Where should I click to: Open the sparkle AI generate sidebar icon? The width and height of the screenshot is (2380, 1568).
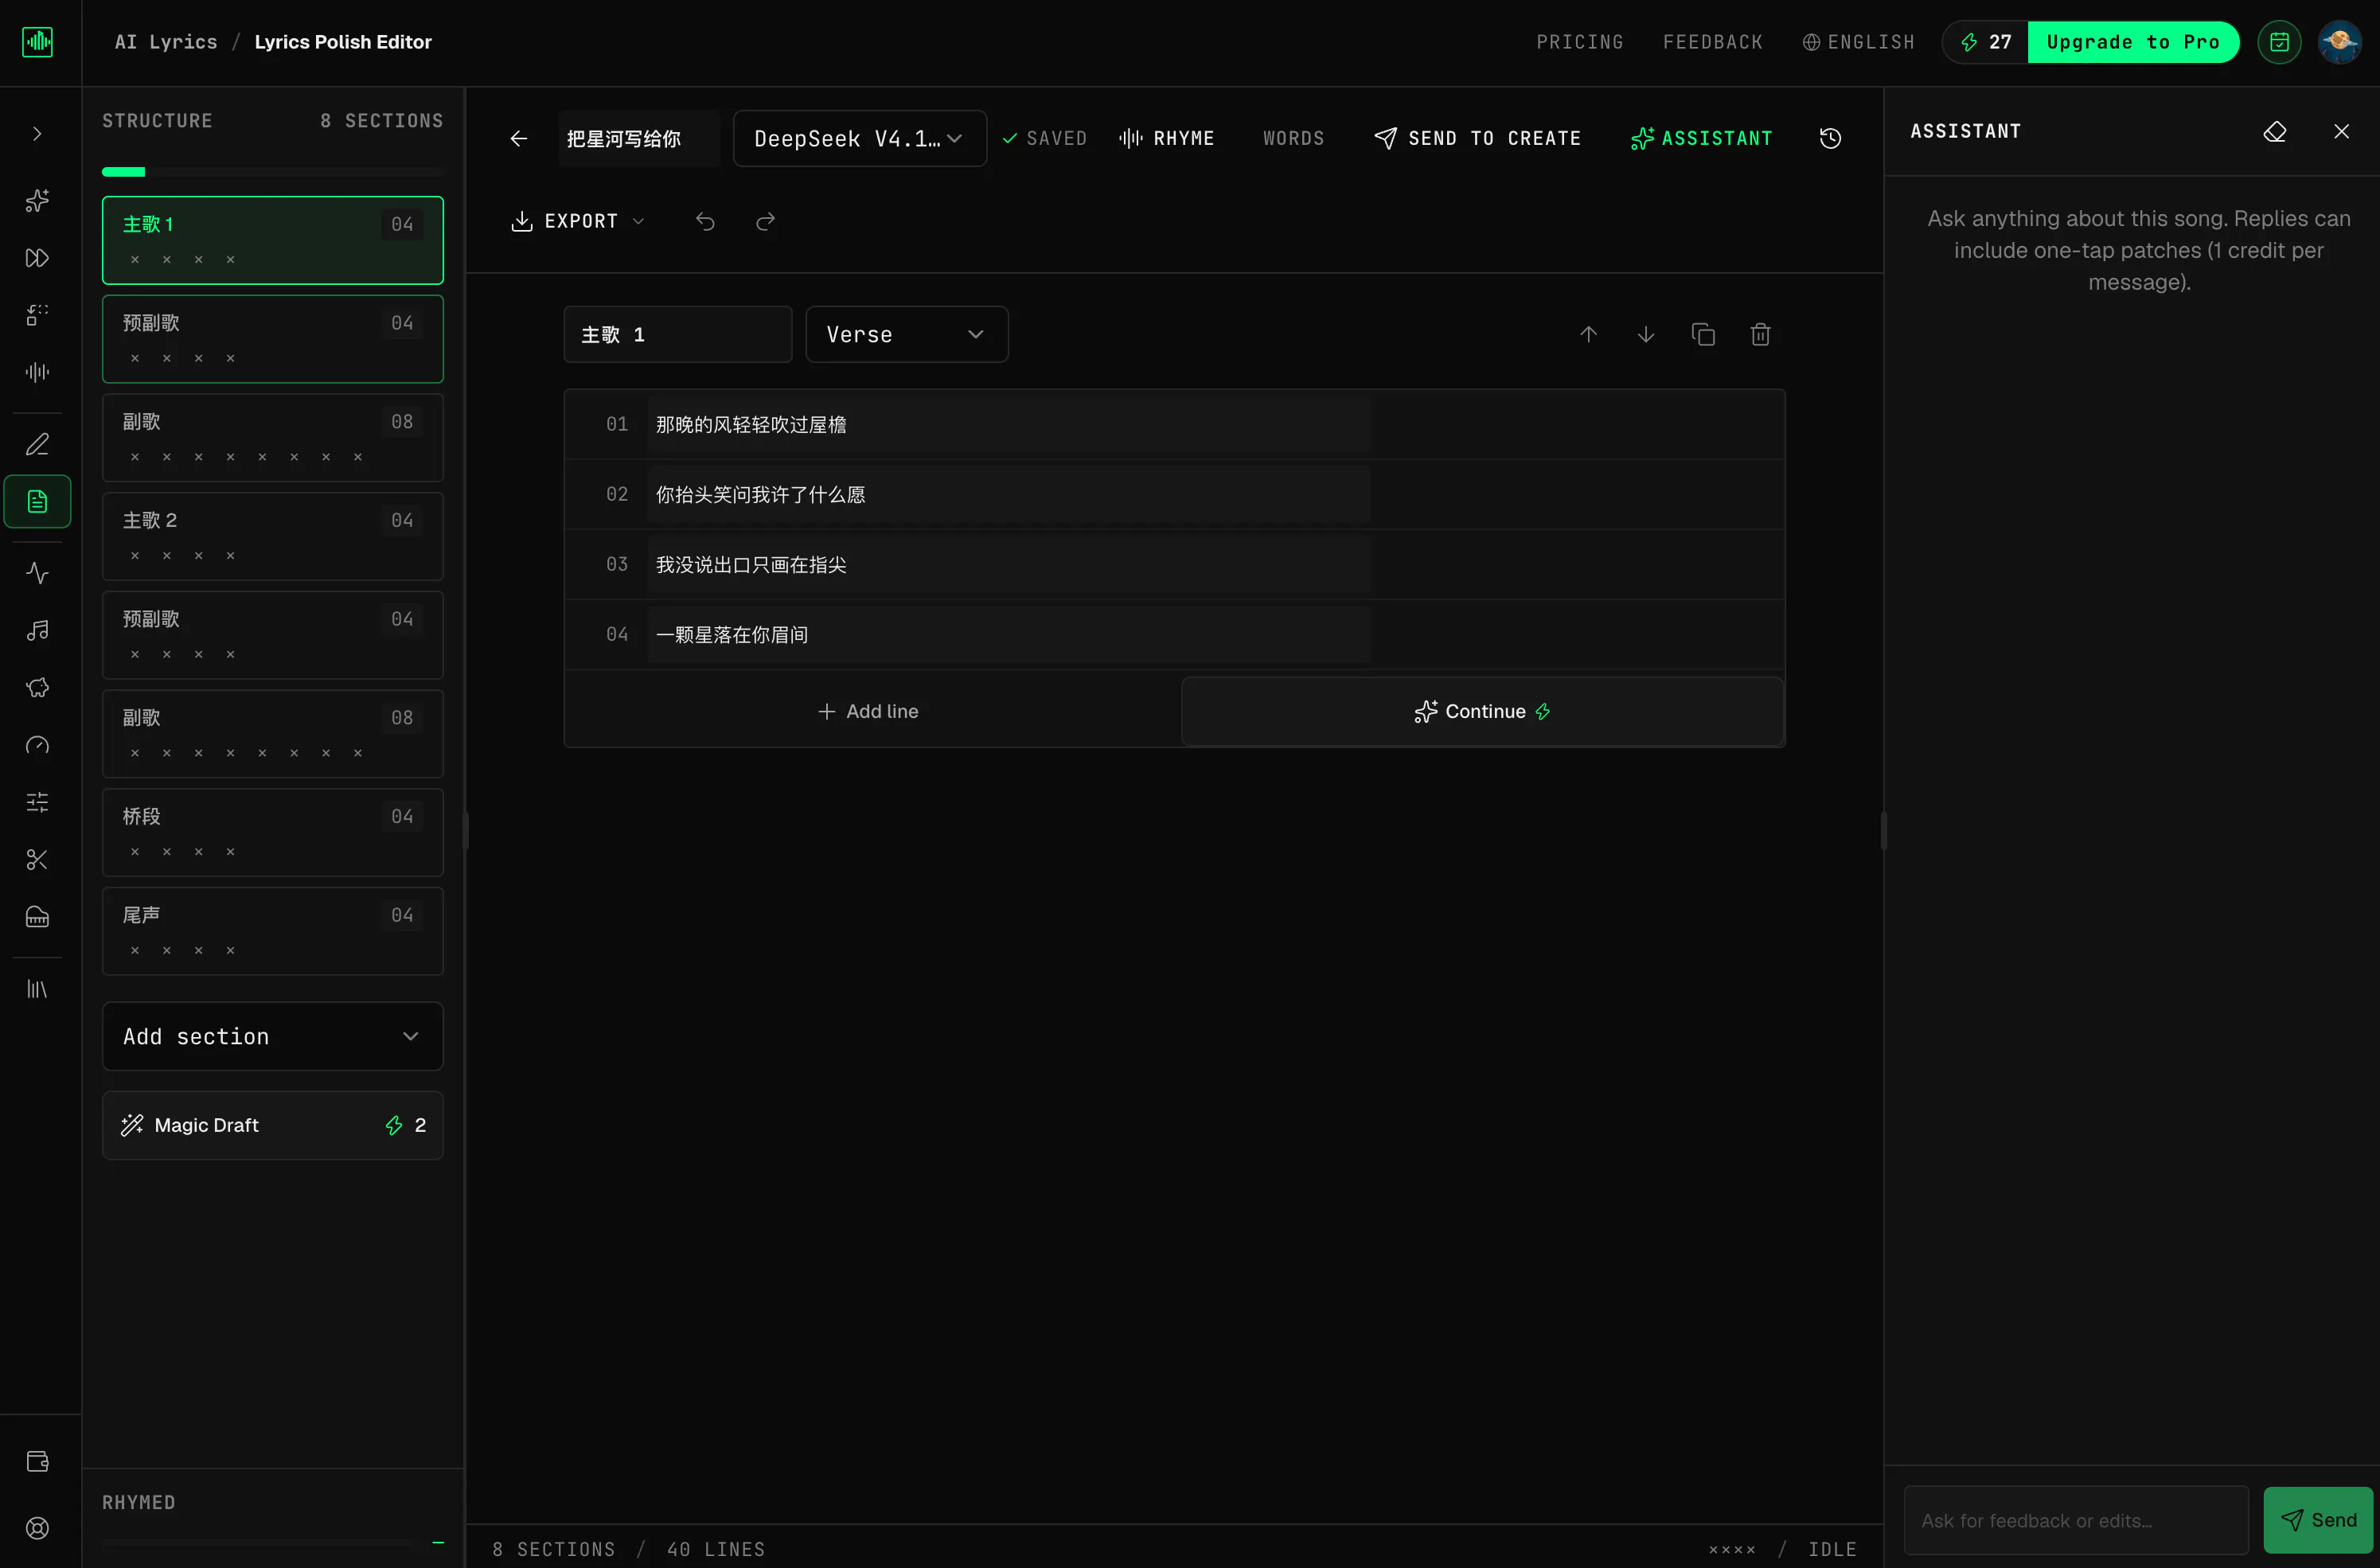(37, 200)
